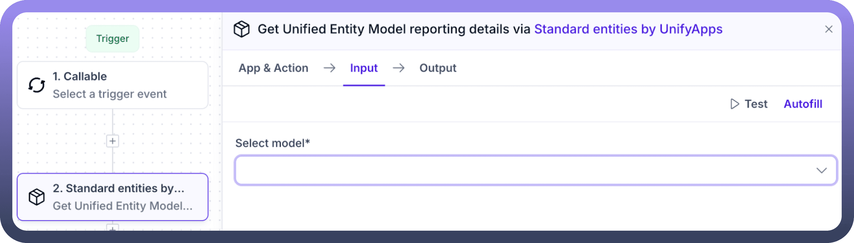This screenshot has width=854, height=243.
Task: Close the action configuration panel
Action: point(828,29)
